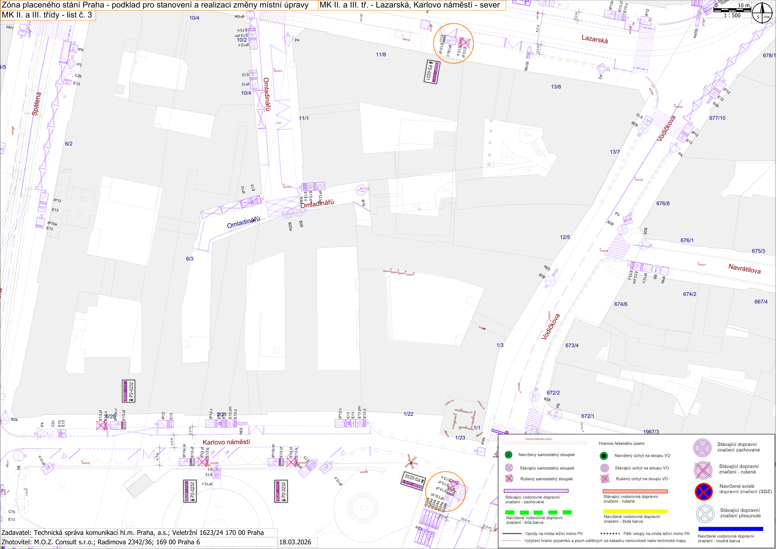The image size is (777, 549).
Task: Click parcel number 674/6
Action: pos(621,304)
